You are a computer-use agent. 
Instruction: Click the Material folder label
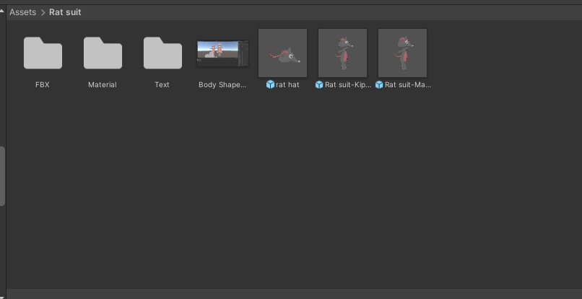(103, 85)
